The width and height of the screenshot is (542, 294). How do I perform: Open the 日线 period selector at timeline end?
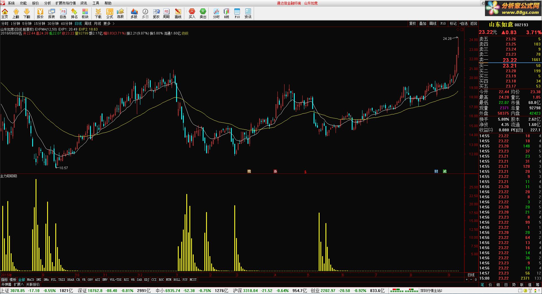click(x=471, y=275)
